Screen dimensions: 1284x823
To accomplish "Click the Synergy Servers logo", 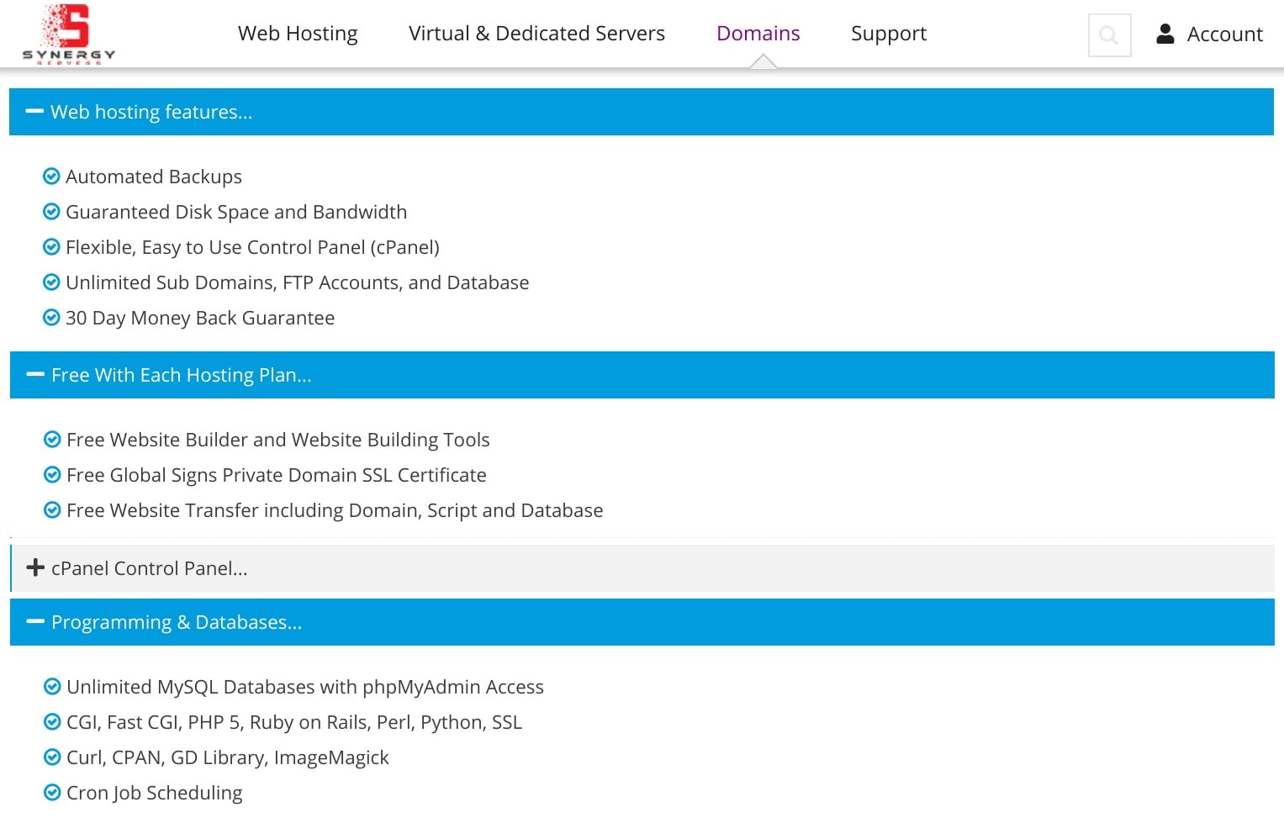I will coord(68,34).
